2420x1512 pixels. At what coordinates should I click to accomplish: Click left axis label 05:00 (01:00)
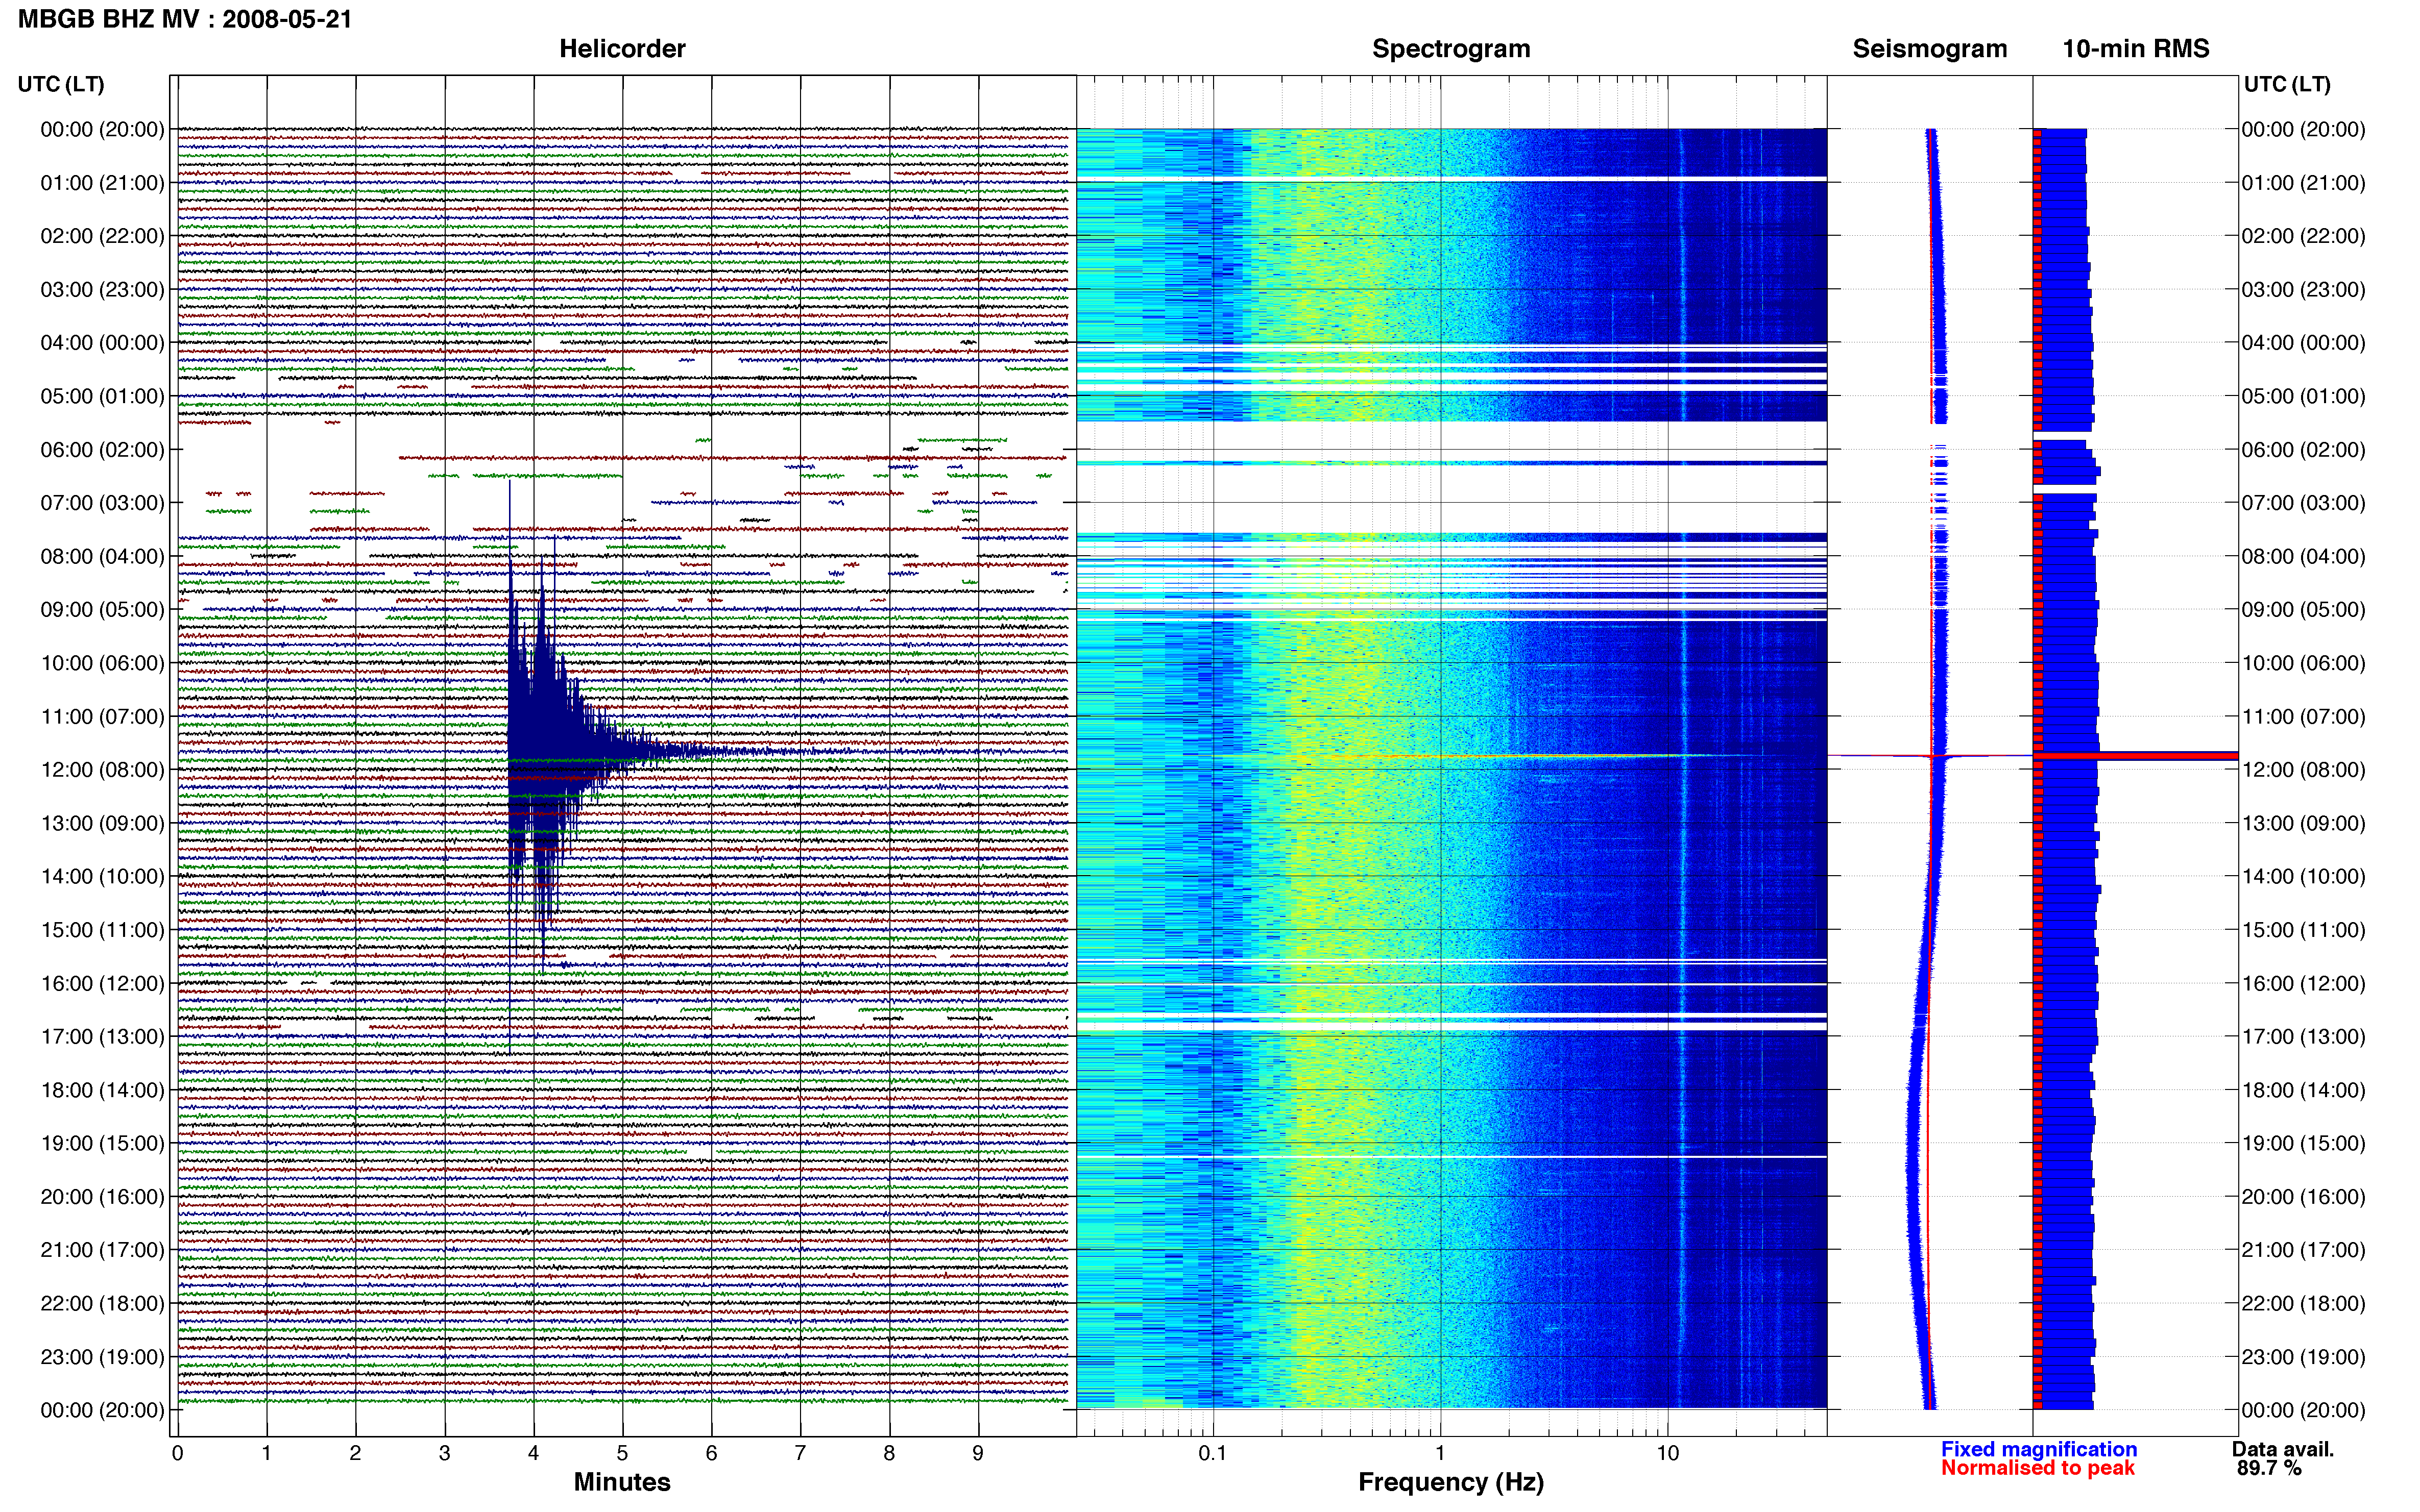click(102, 396)
